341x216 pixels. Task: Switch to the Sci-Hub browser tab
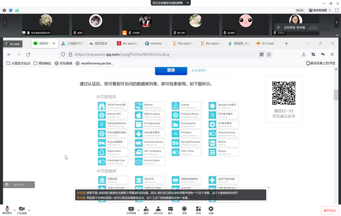click(x=265, y=44)
